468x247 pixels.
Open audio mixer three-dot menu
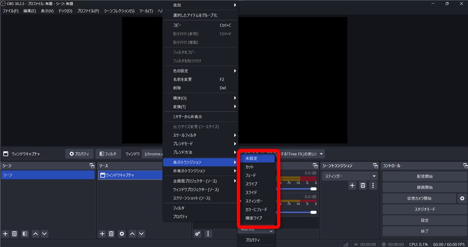(x=208, y=234)
